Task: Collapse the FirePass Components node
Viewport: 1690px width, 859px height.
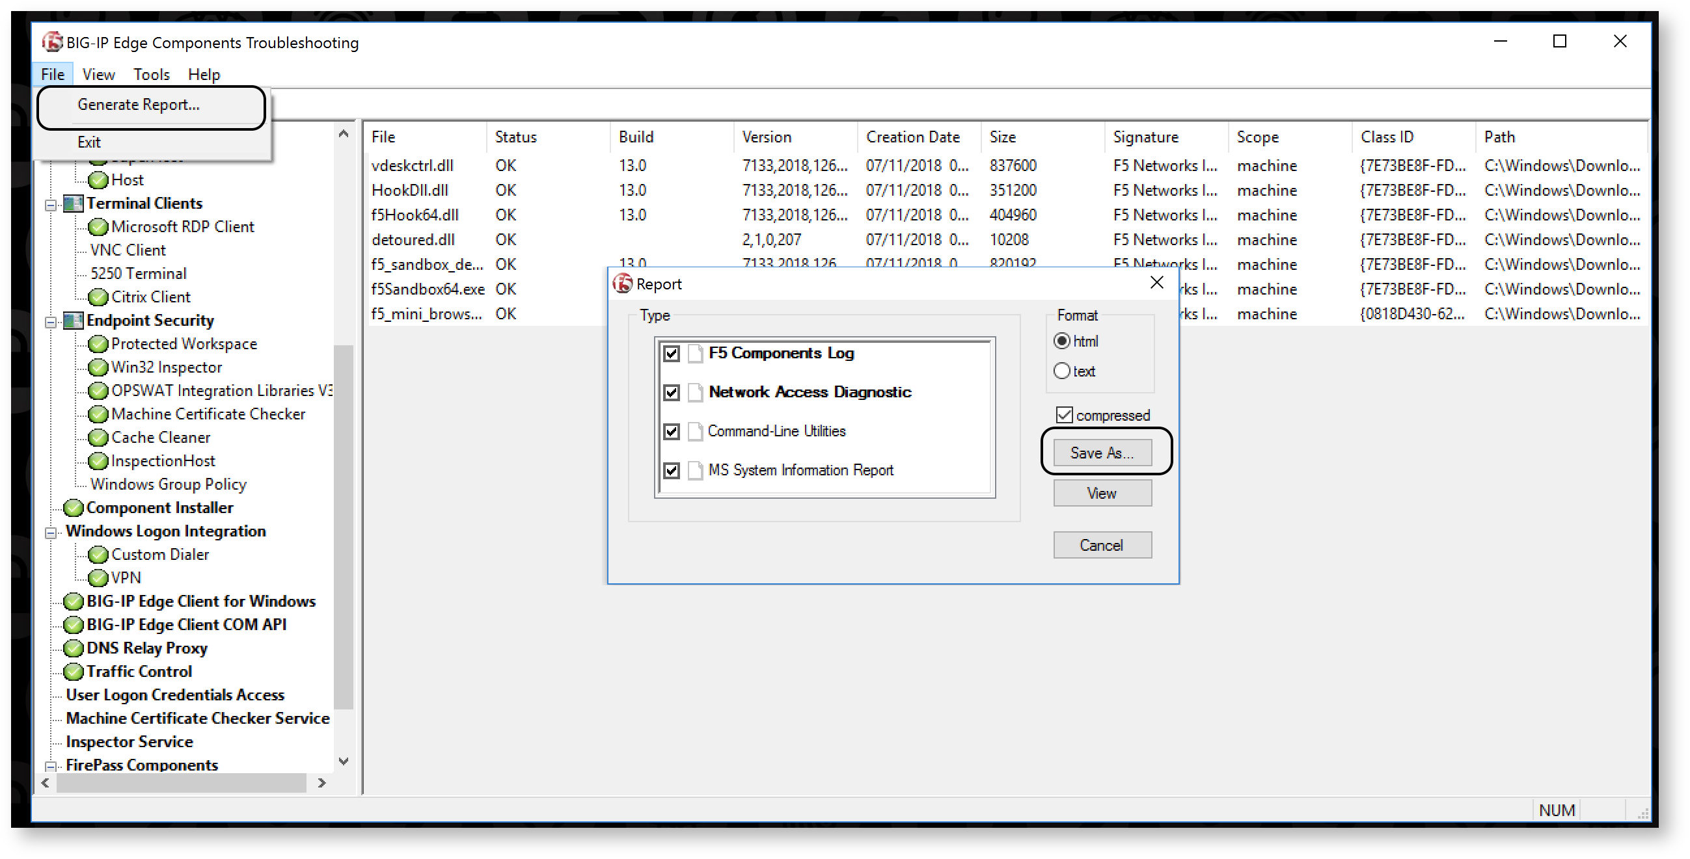Action: tap(51, 766)
